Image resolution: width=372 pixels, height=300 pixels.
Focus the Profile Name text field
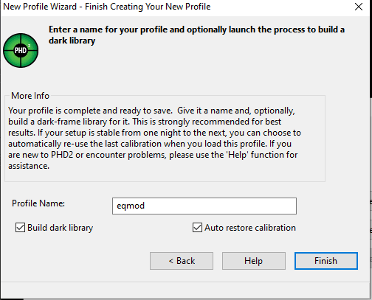click(204, 206)
